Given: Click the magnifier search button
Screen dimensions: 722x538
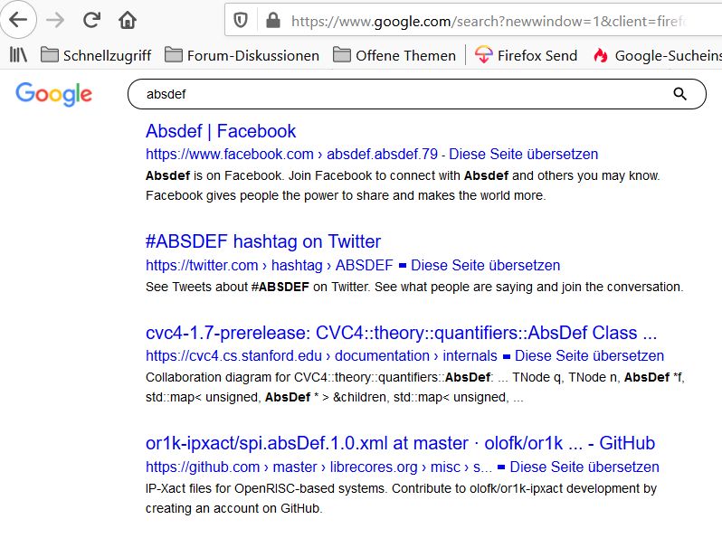Looking at the screenshot, I should [x=680, y=94].
